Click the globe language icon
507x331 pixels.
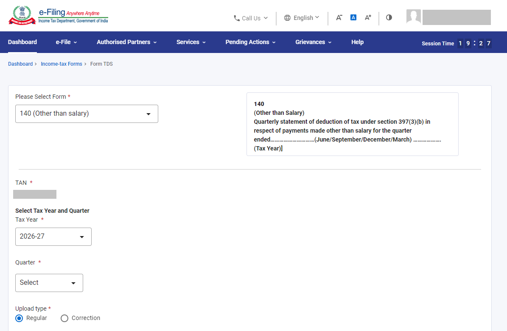(x=287, y=18)
